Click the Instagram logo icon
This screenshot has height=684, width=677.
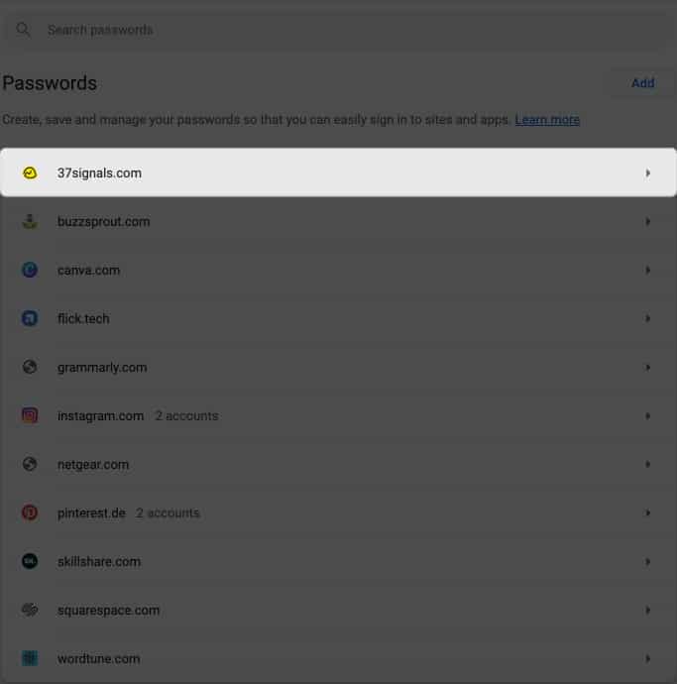click(x=30, y=416)
